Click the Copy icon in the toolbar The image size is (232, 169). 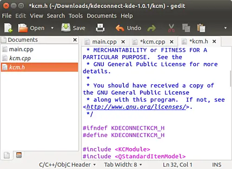click(x=186, y=28)
